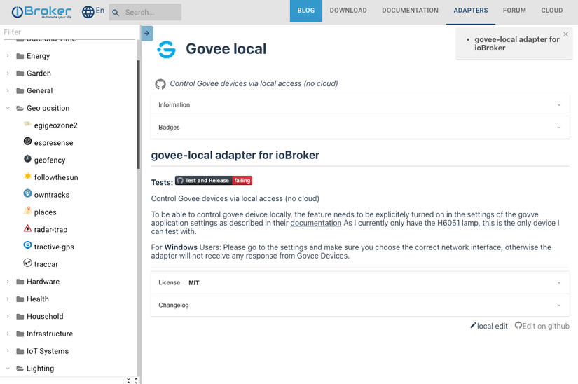Open the CLOUD tab
This screenshot has width=578, height=384.
click(552, 11)
